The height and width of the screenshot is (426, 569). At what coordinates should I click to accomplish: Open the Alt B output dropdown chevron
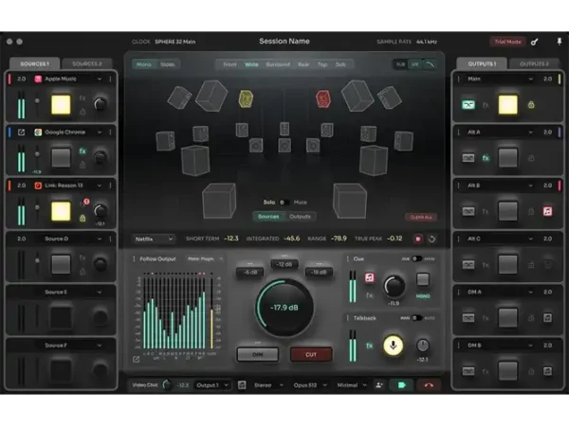click(x=530, y=186)
